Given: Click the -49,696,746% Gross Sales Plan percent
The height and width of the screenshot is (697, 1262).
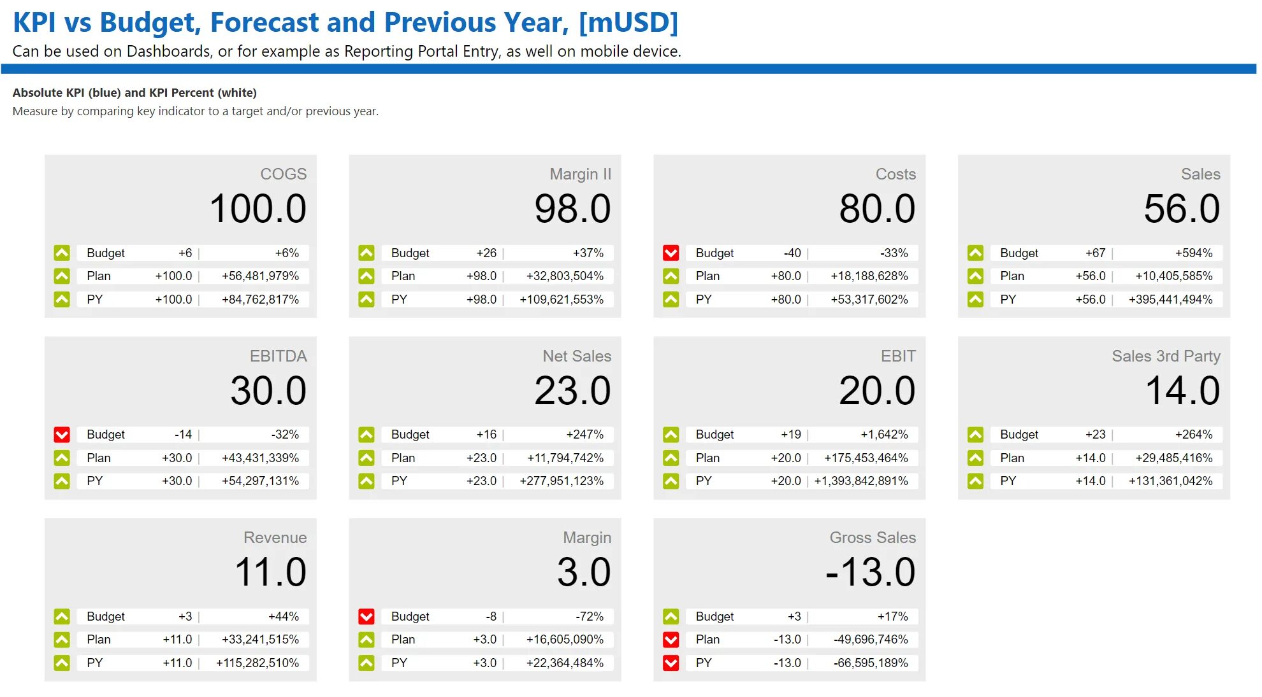Looking at the screenshot, I should coord(871,640).
